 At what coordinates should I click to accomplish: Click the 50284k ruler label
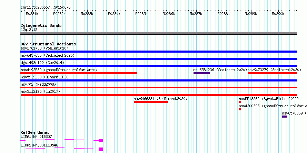click(x=114, y=14)
